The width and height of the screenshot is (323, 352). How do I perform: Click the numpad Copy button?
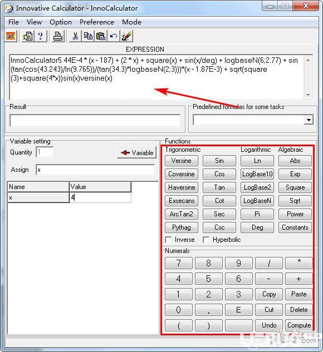point(269,294)
